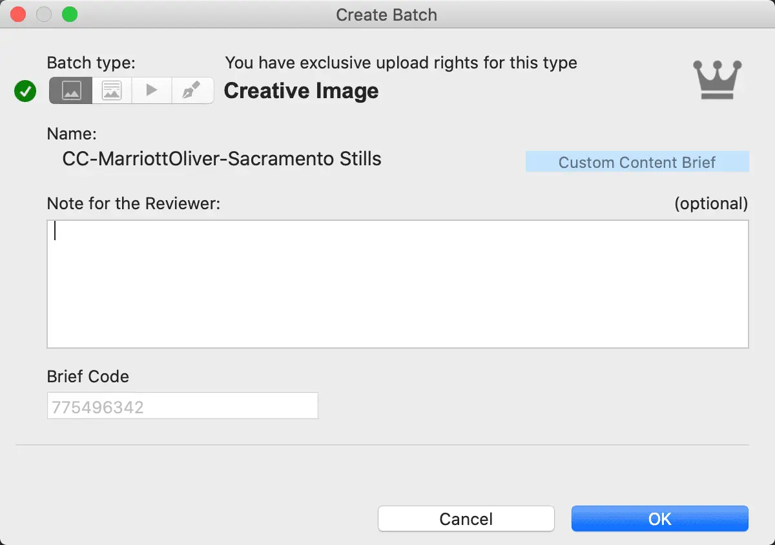Cancel the batch creation
775x545 pixels.
tap(466, 519)
